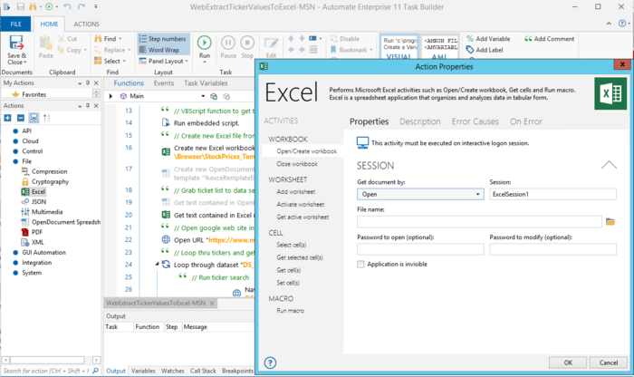Open the Description tab in dialog
Image resolution: width=634 pixels, height=377 pixels.
420,121
